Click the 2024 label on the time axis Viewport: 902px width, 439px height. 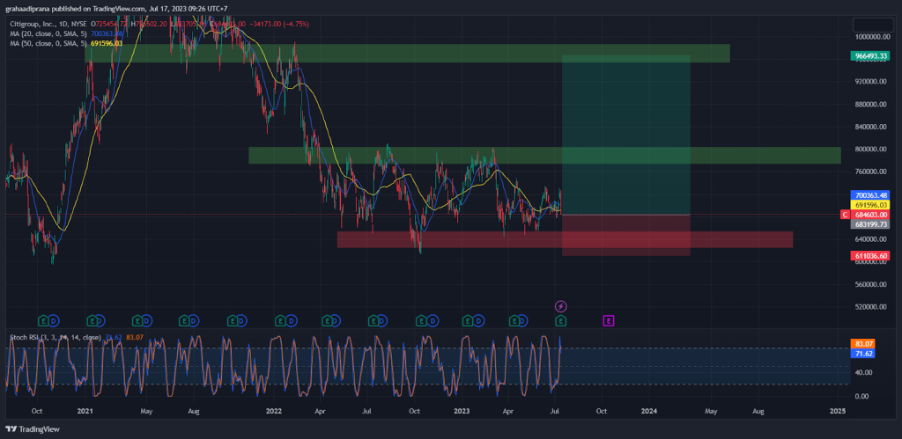coord(649,411)
